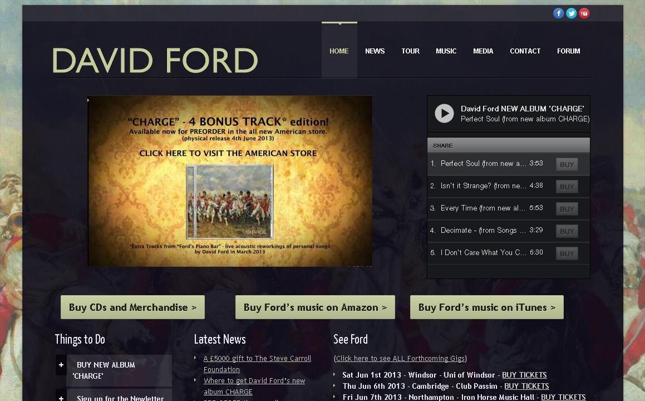Select track 4 Decimate in playlist

click(x=509, y=231)
